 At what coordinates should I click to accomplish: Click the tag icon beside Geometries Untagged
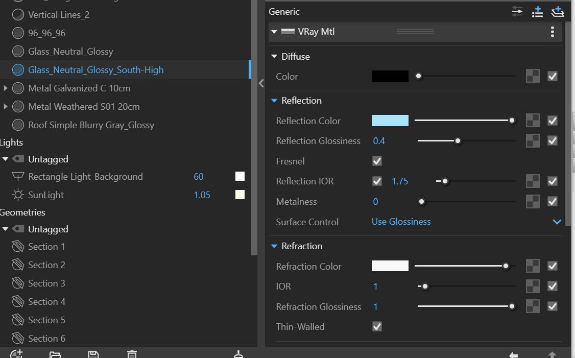coord(18,229)
